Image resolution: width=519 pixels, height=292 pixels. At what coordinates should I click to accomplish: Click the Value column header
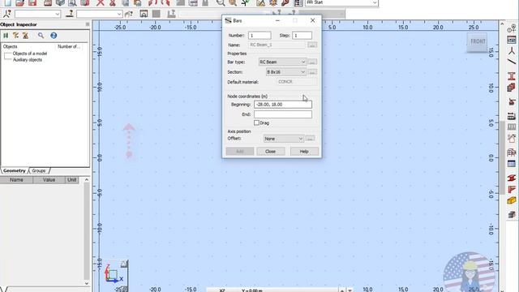click(x=49, y=180)
